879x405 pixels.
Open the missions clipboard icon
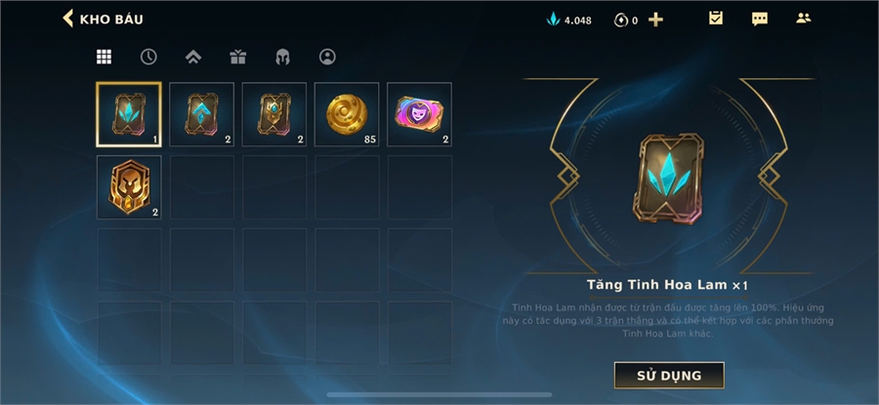(x=715, y=19)
